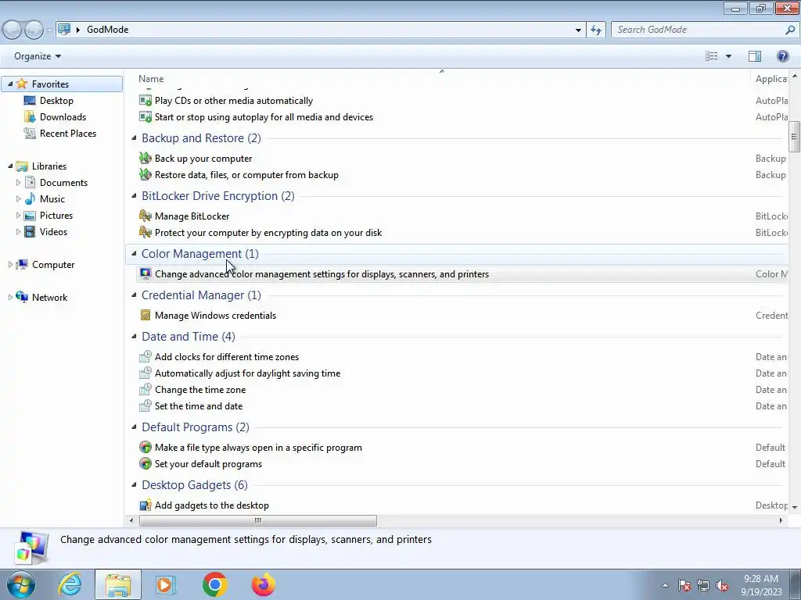This screenshot has height=600, width=801.
Task: Open 'Automatically adjust for daylight saving time'
Action: click(x=247, y=373)
